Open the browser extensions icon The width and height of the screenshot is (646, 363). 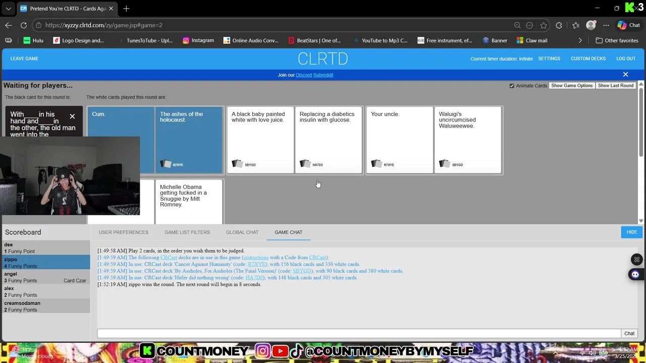(559, 25)
